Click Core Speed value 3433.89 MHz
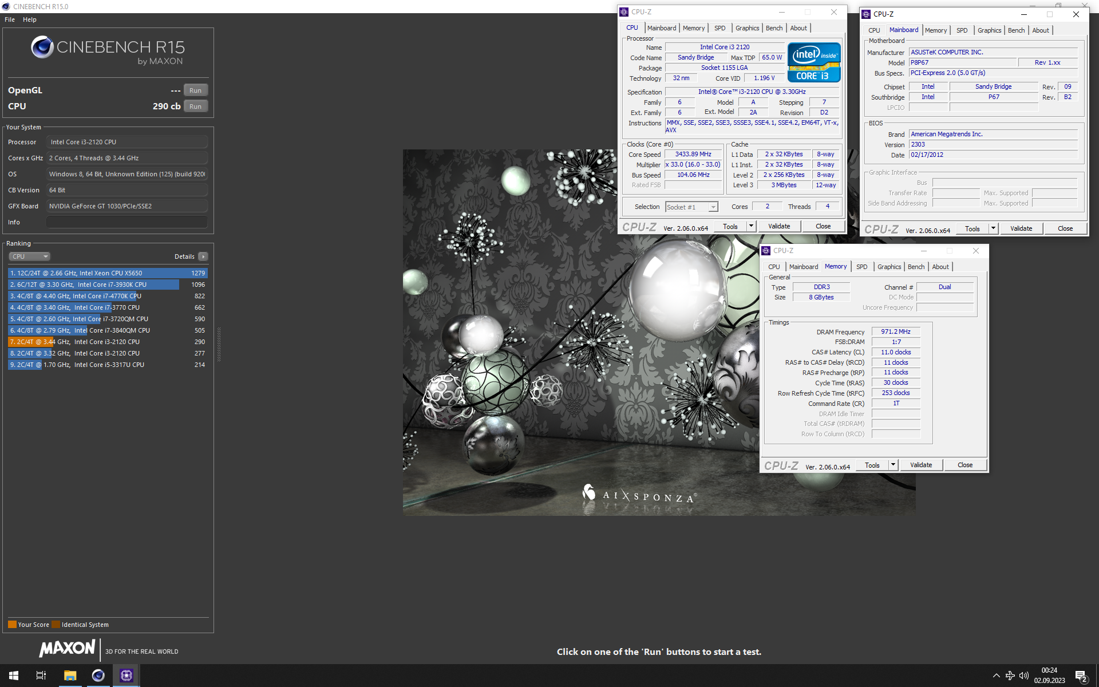Image resolution: width=1099 pixels, height=687 pixels. click(x=693, y=155)
